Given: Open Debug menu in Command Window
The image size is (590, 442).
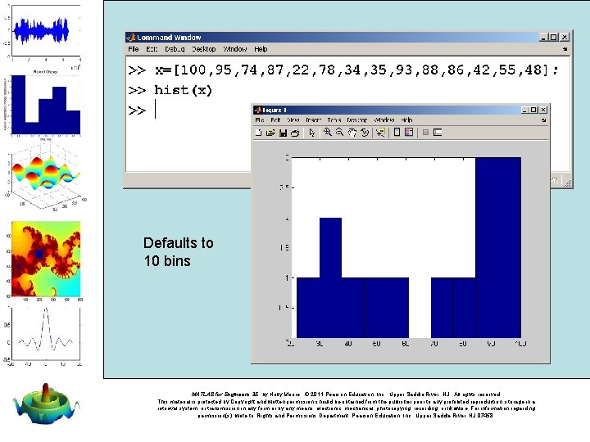Looking at the screenshot, I should (175, 49).
